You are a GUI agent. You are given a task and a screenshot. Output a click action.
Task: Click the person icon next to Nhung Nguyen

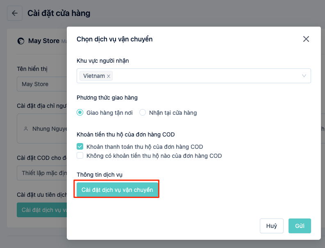[26, 129]
